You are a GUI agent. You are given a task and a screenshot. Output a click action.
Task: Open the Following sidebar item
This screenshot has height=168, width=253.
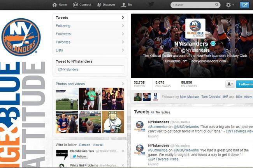pyautogui.click(x=90, y=26)
